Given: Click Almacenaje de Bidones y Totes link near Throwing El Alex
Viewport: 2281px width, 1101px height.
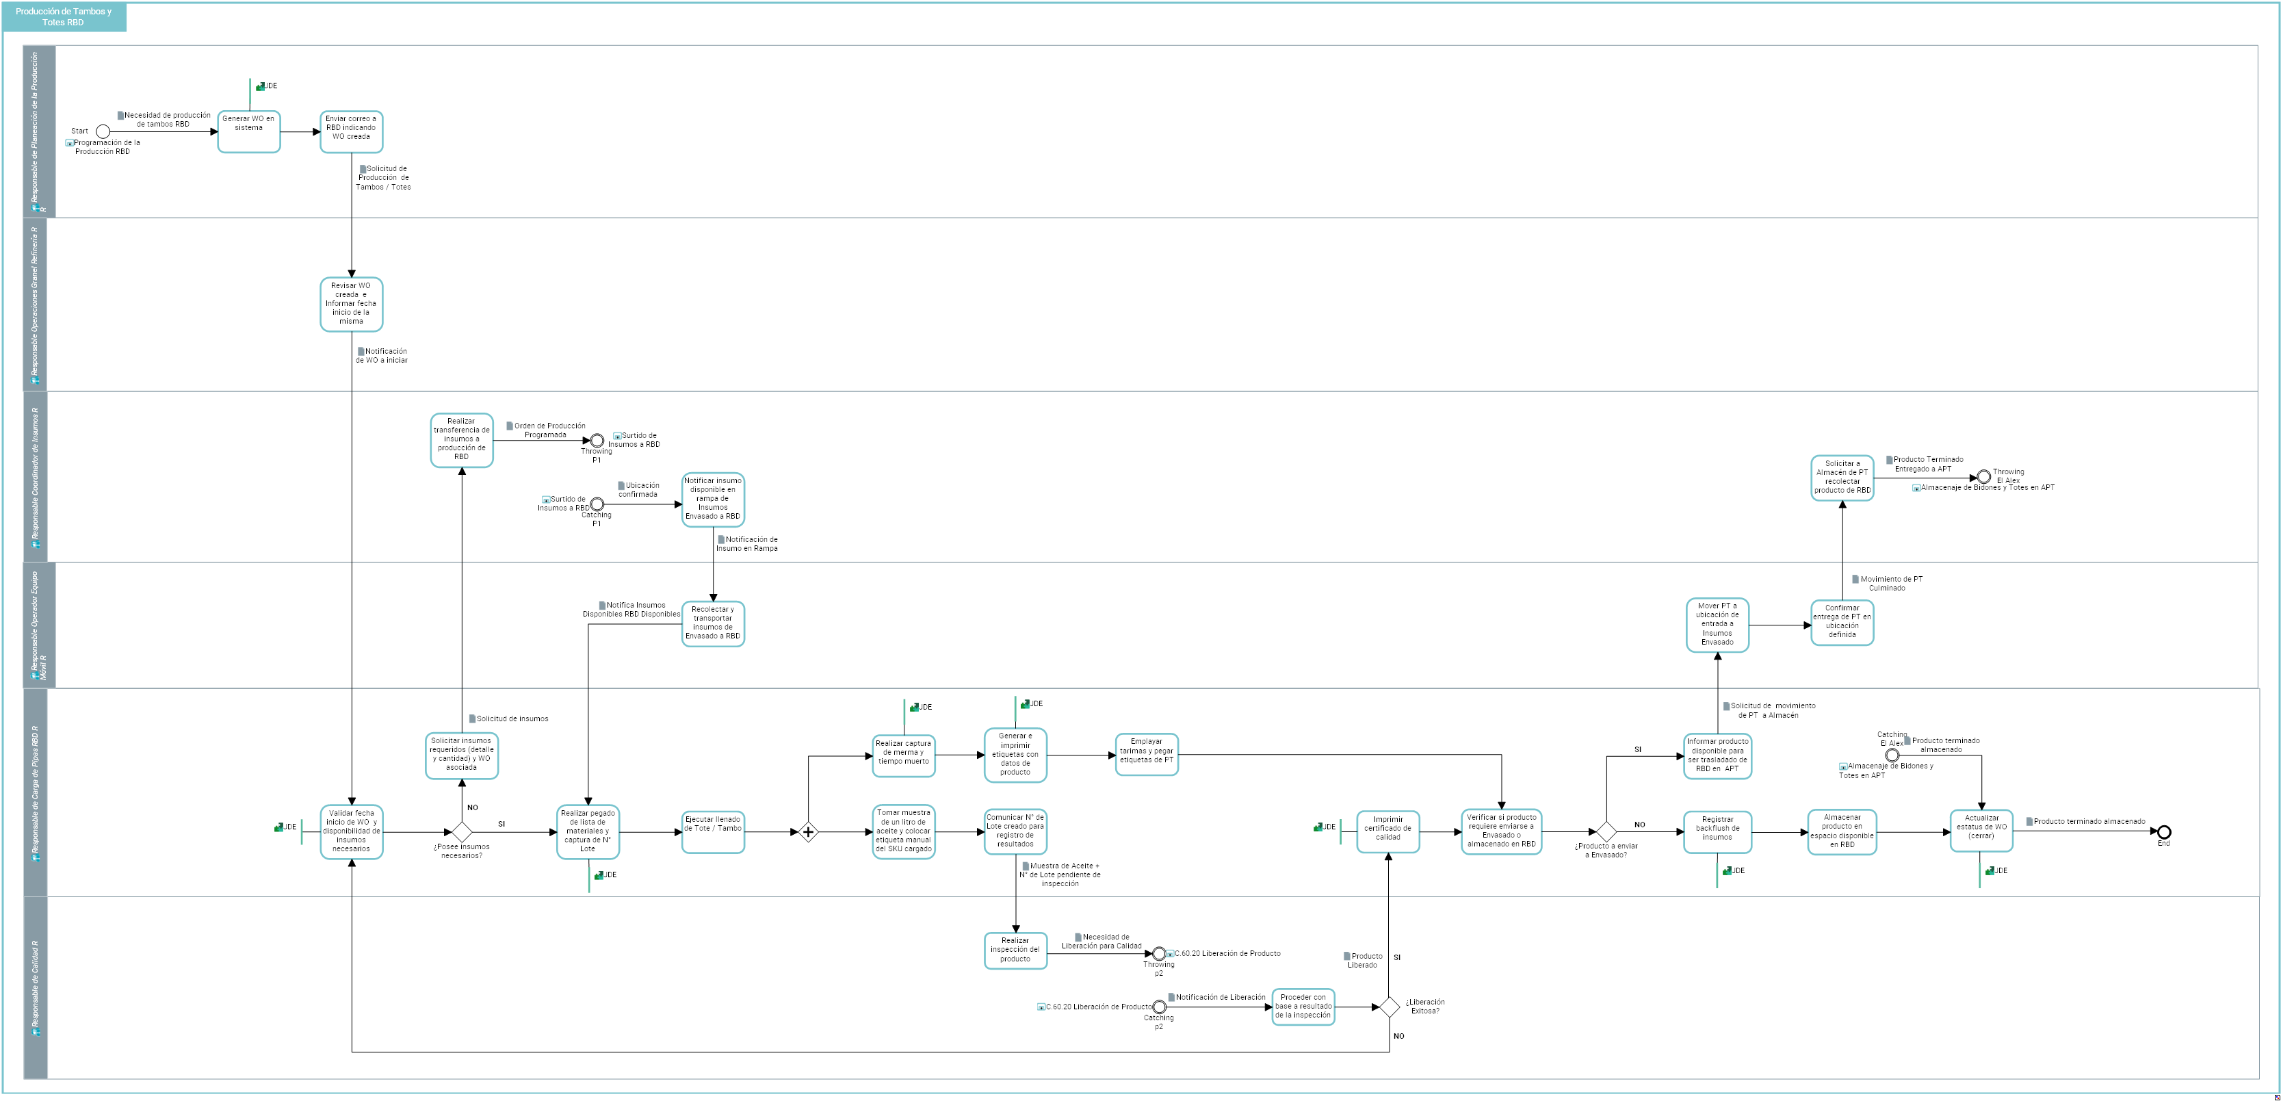Looking at the screenshot, I should pyautogui.click(x=1983, y=488).
